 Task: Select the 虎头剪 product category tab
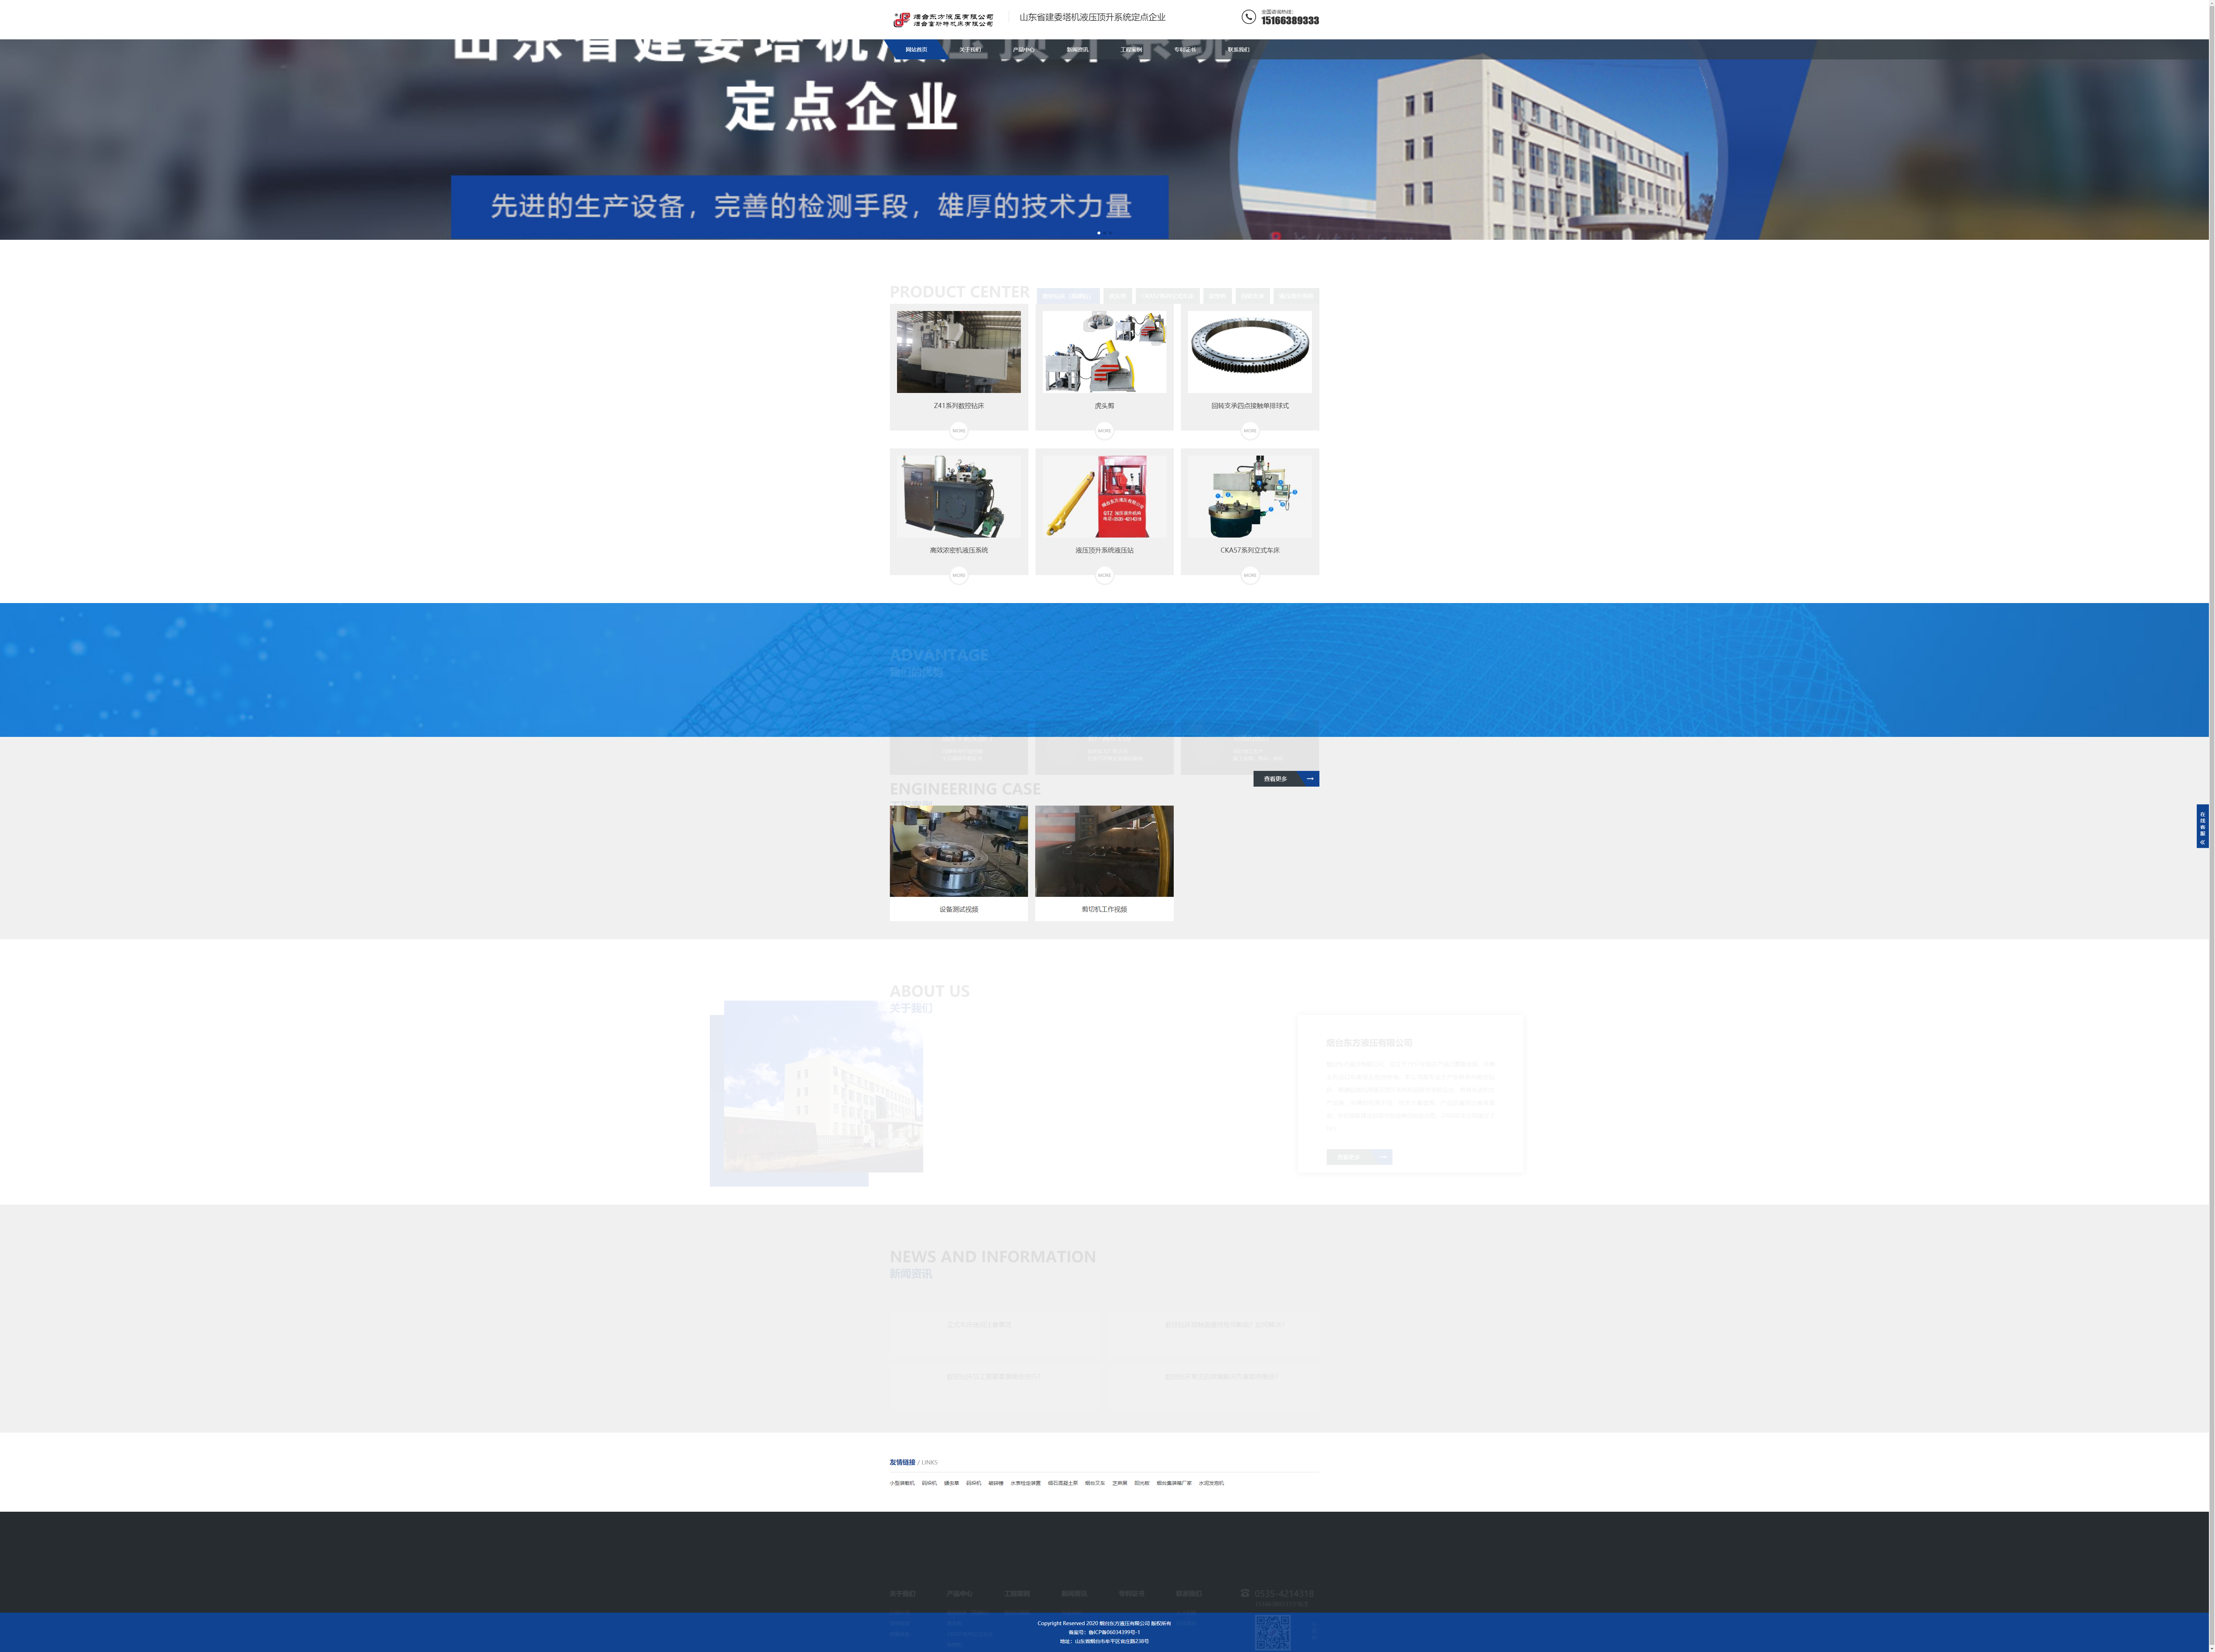tap(1117, 296)
